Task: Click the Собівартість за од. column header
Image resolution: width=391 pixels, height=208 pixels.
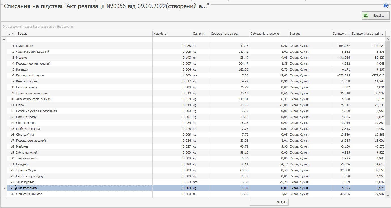Action: [x=229, y=34]
